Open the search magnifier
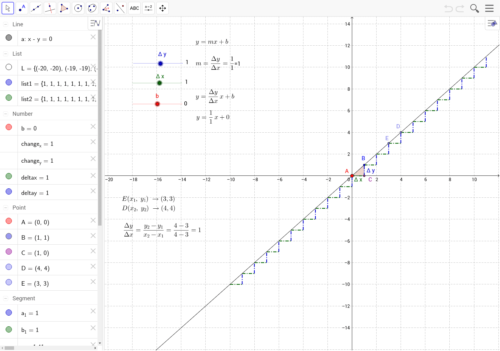500x351 pixels. tap(474, 8)
